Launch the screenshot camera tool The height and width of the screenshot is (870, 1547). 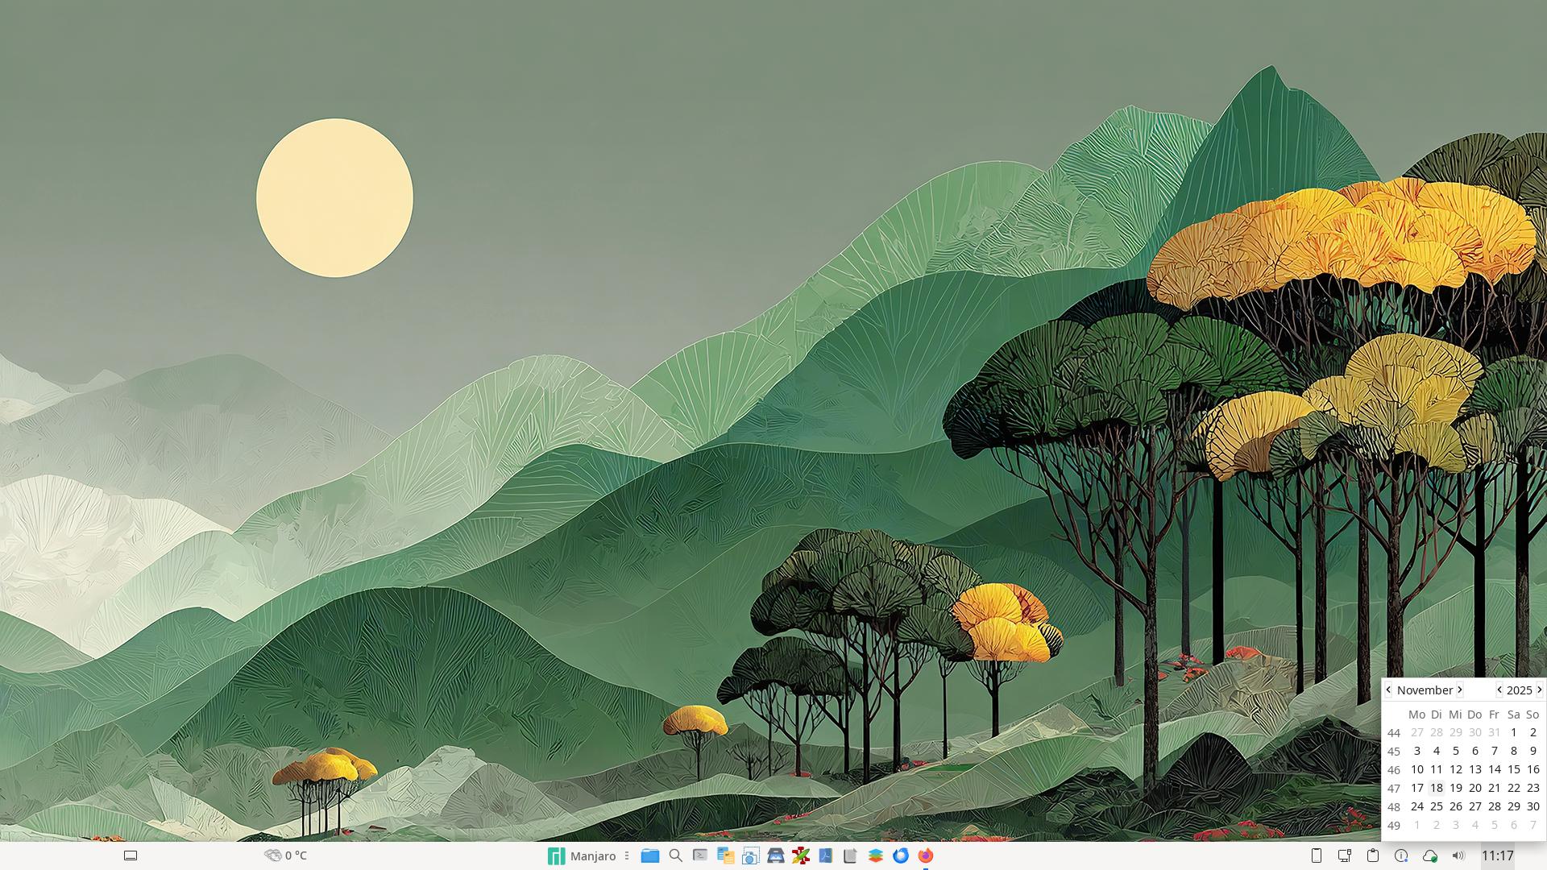point(750,856)
